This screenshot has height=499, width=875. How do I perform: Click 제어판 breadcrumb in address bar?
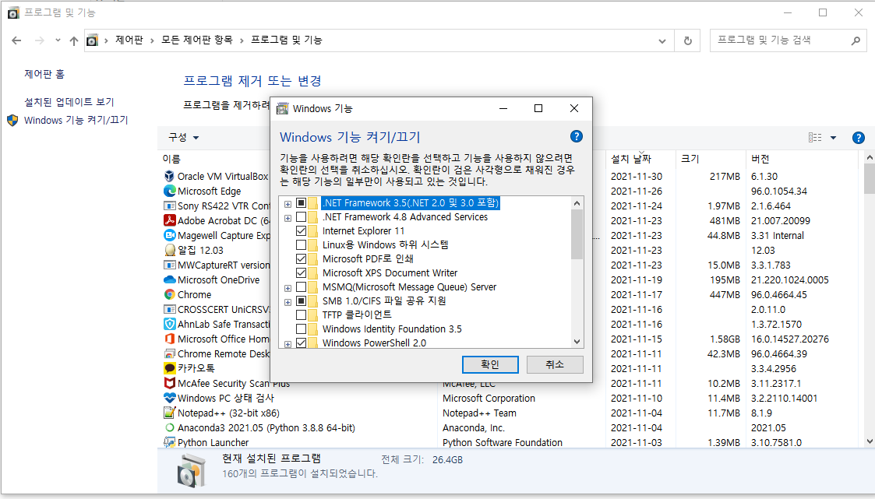tap(129, 40)
